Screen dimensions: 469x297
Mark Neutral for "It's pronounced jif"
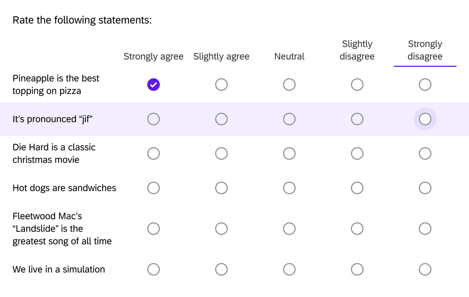coord(289,119)
